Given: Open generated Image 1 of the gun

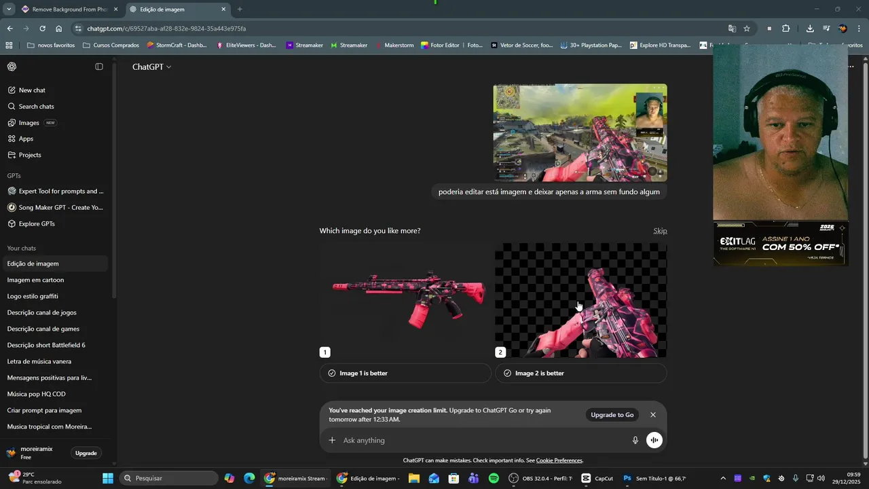Looking at the screenshot, I should pos(405,300).
